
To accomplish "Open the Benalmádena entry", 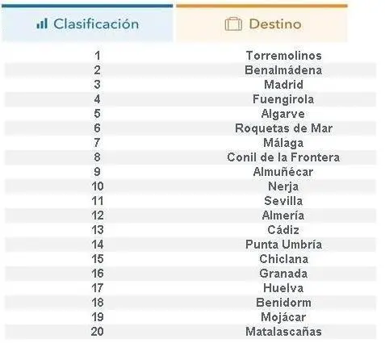I will pyautogui.click(x=283, y=70).
